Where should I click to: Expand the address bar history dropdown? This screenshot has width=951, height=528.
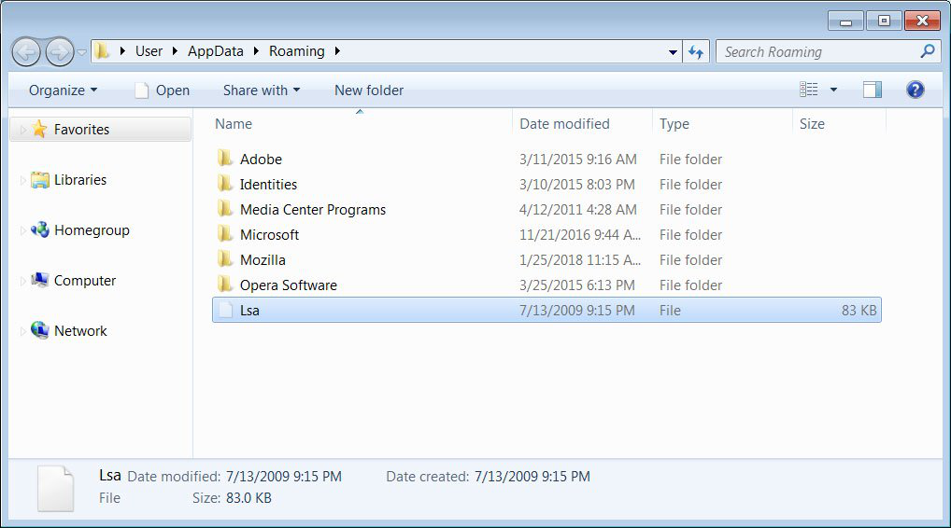coord(673,52)
